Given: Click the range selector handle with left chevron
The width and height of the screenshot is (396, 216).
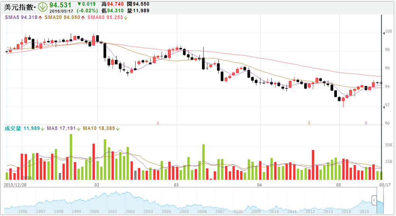Looking at the screenshot, I should click(374, 201).
